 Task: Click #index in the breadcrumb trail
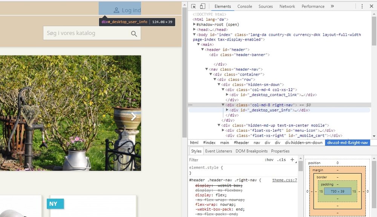tap(209, 143)
